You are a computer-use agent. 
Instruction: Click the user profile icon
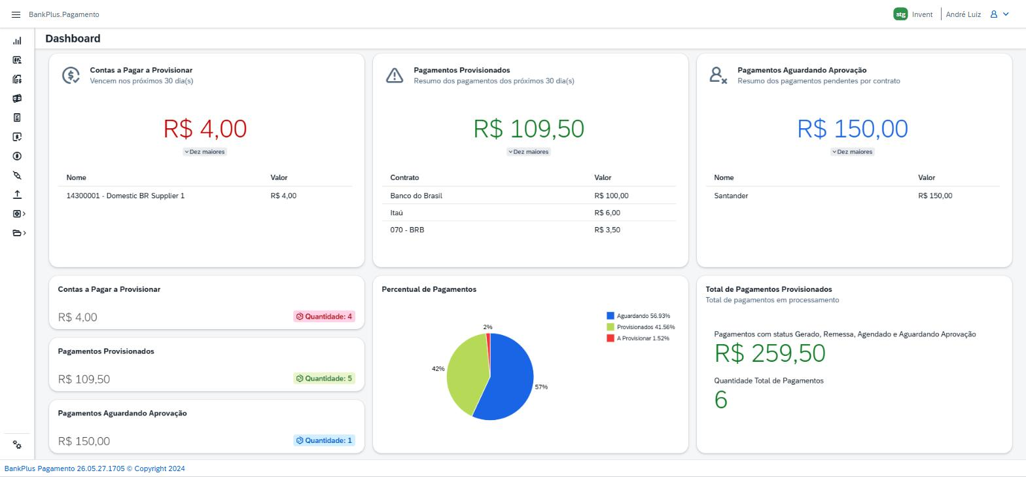[x=994, y=14]
